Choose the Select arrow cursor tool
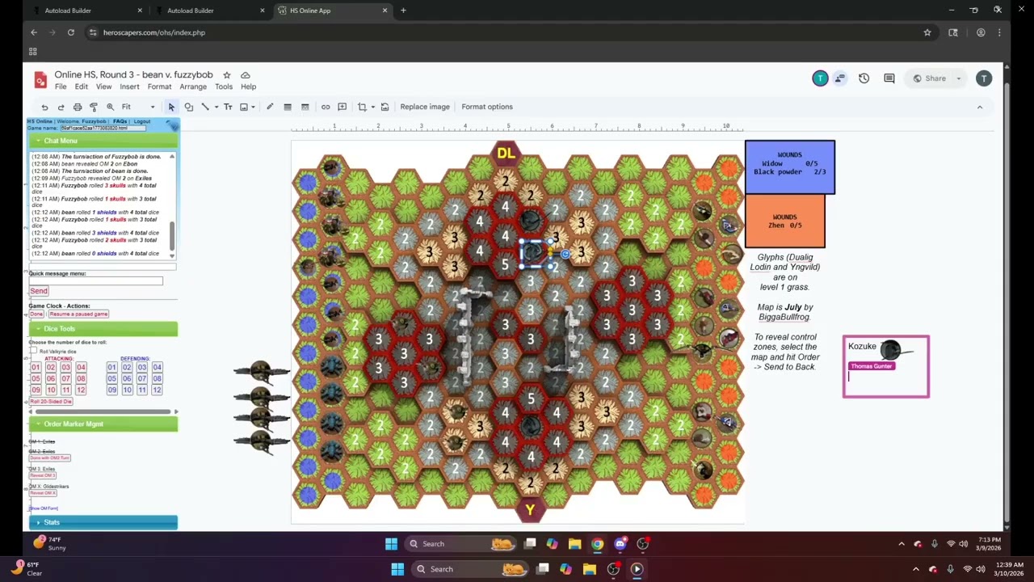 tap(171, 107)
